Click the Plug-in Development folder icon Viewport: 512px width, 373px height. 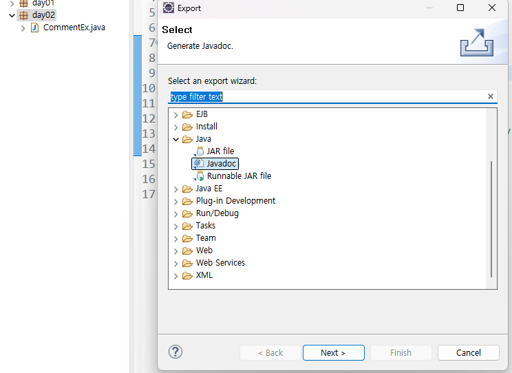point(187,201)
